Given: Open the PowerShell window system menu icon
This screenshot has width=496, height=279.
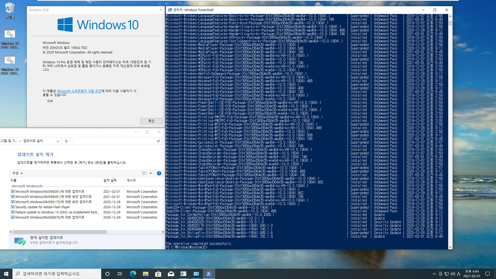Looking at the screenshot, I should coord(170,10).
